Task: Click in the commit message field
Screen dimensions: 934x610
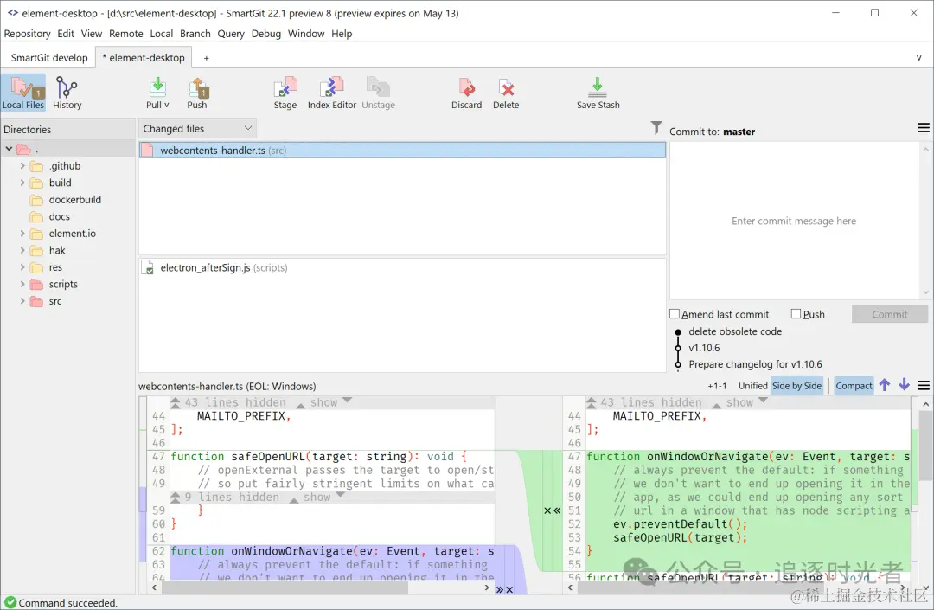Action: [795, 221]
